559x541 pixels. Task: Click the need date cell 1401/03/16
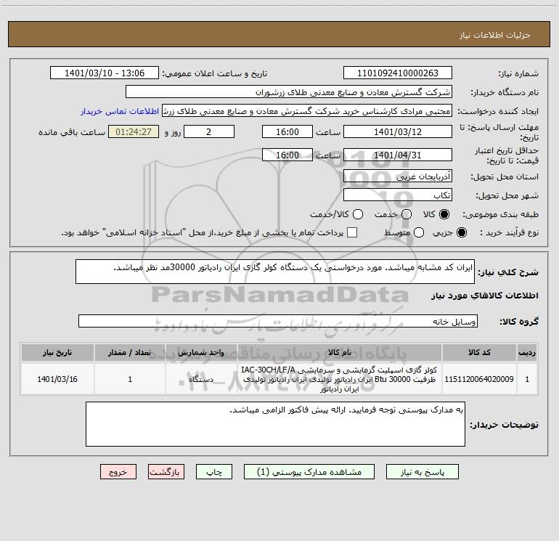pos(57,379)
